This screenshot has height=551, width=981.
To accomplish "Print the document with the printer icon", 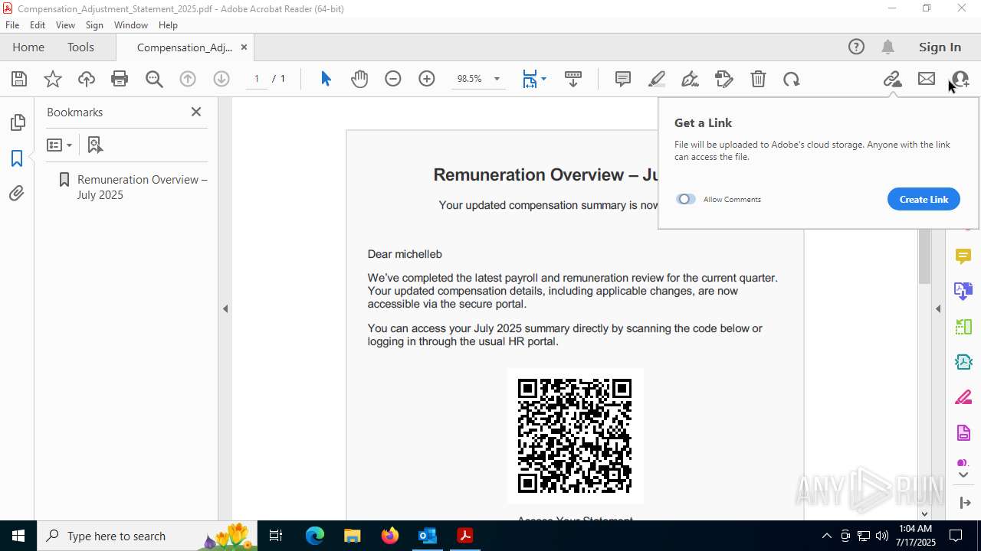I will coord(120,79).
